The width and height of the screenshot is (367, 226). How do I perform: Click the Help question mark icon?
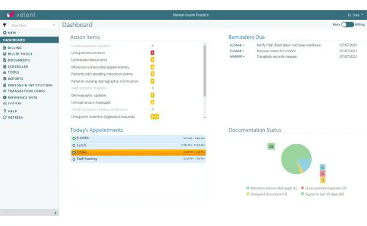point(4,111)
